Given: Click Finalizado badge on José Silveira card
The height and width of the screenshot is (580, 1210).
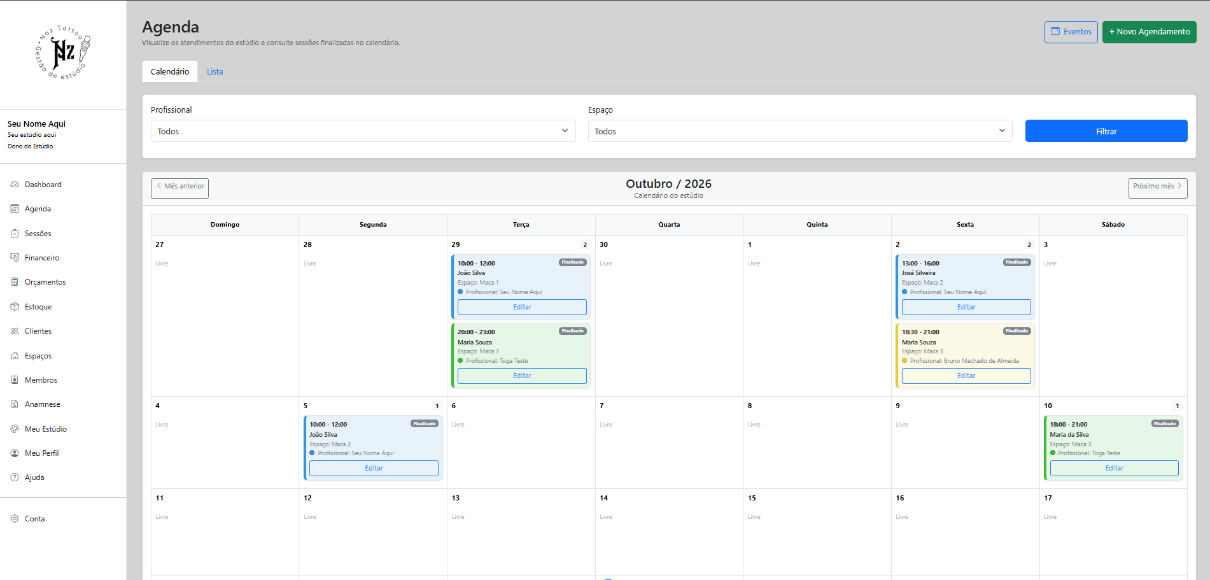Looking at the screenshot, I should pyautogui.click(x=1017, y=262).
